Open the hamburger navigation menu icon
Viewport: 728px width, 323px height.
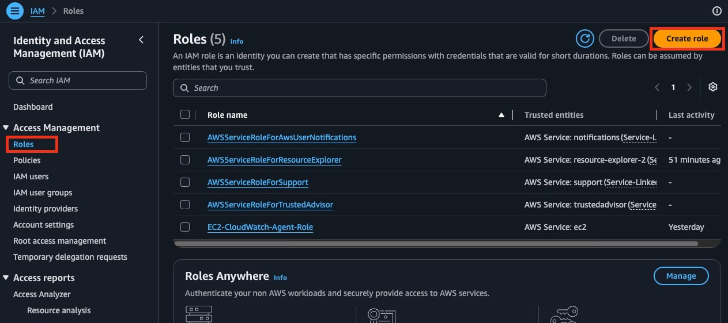[15, 11]
